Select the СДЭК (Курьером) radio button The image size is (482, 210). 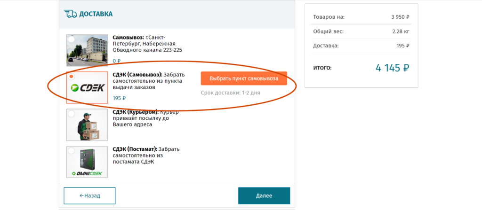pos(71,114)
